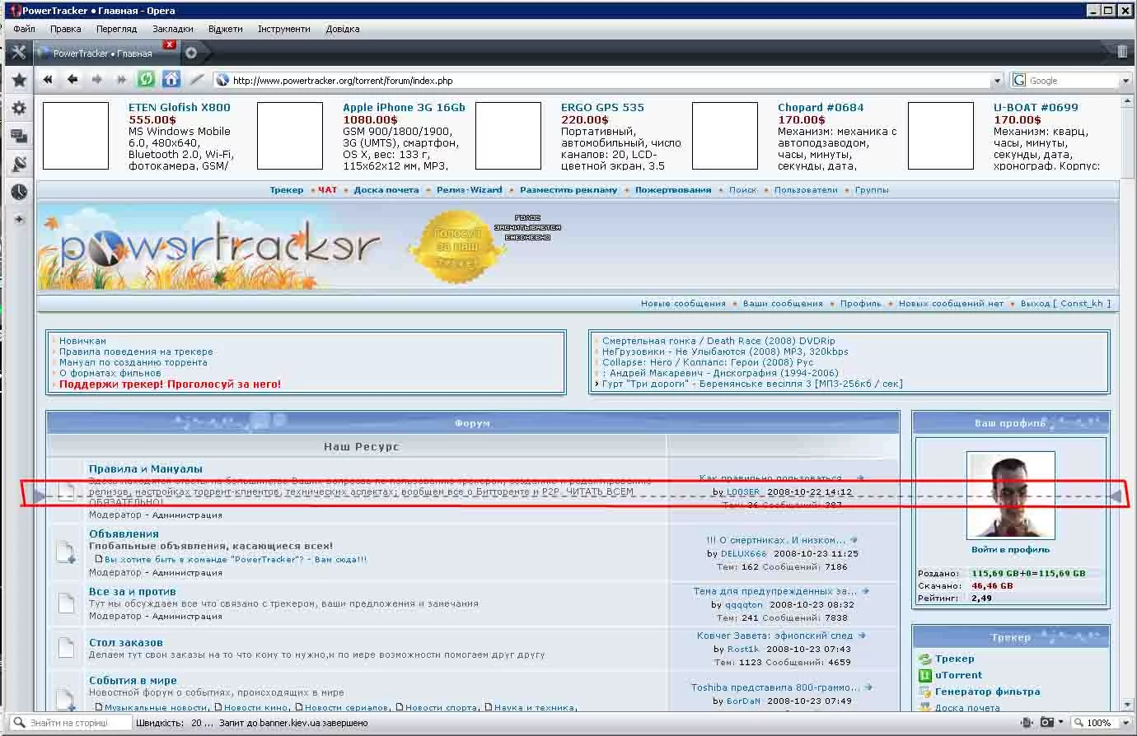Screen dimensions: 1137x736
Task: Open the Новые сообщения link
Action: click(683, 304)
